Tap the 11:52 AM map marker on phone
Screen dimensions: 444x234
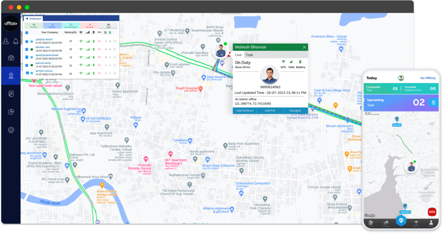click(397, 121)
